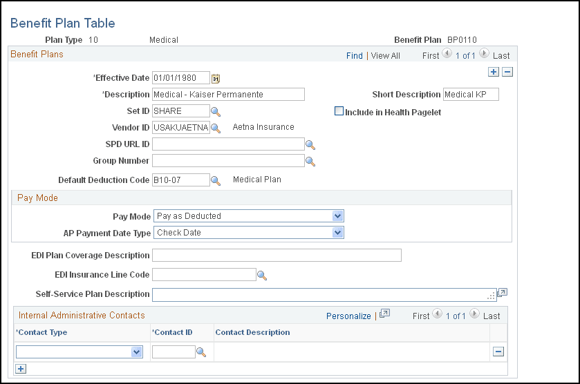
Task: Look up Group Number
Action: coord(310,162)
